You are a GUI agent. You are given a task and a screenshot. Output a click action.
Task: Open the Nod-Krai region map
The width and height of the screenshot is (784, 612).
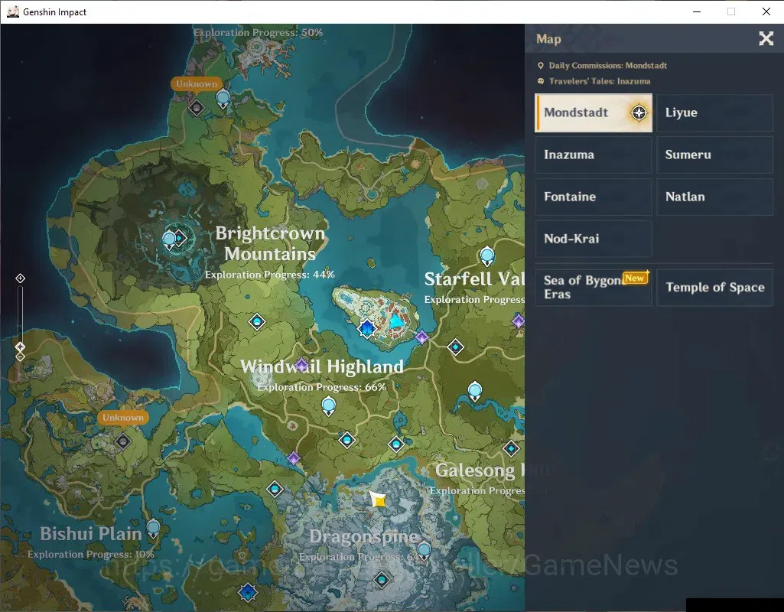(594, 239)
